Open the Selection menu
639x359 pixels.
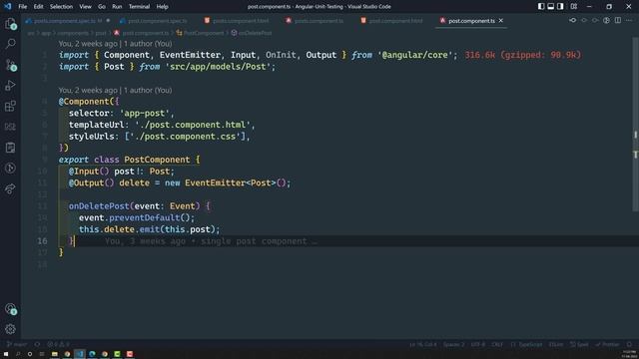click(61, 7)
